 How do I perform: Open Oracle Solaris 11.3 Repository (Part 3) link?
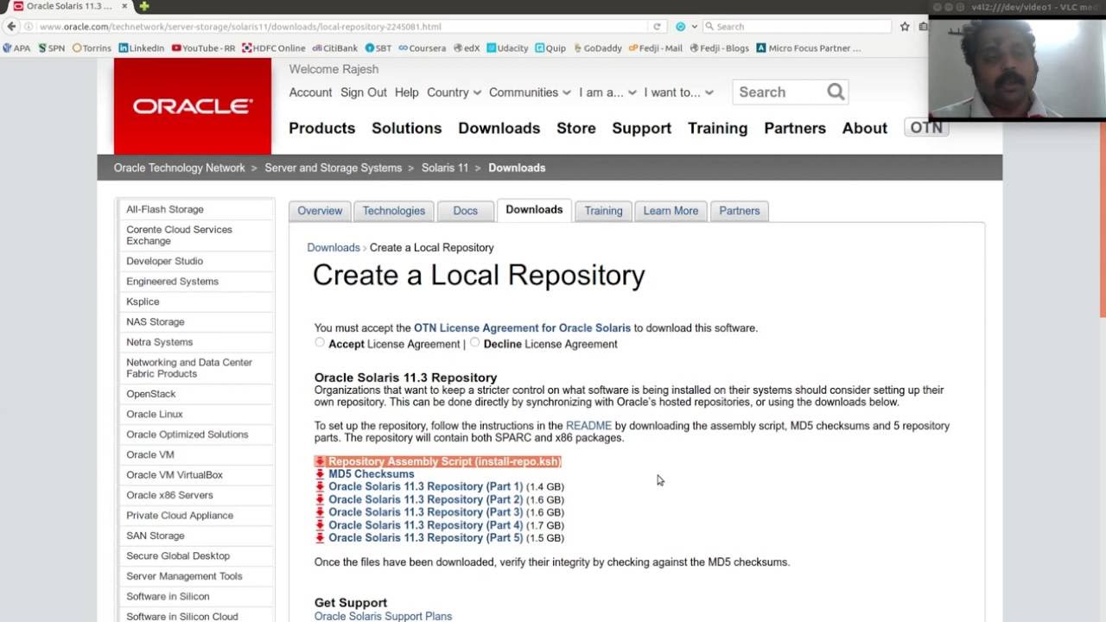click(x=425, y=512)
